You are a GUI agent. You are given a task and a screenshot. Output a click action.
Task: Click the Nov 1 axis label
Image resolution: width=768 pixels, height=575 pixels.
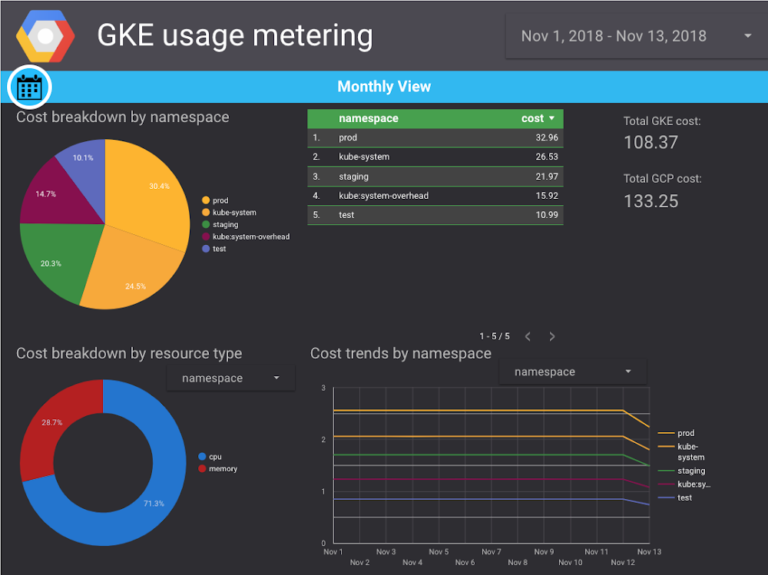(333, 552)
